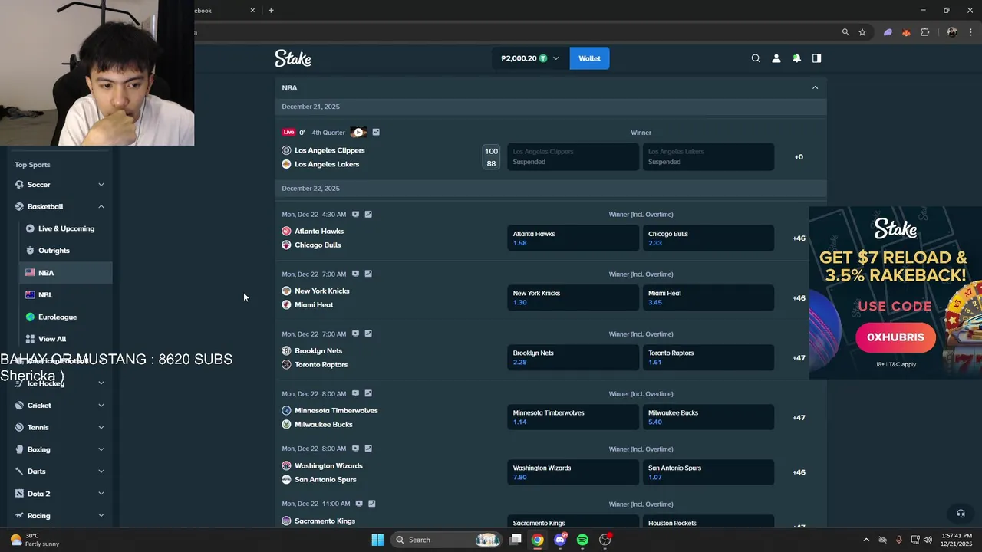
Task: Open the taskbar clock and date
Action: (x=957, y=540)
